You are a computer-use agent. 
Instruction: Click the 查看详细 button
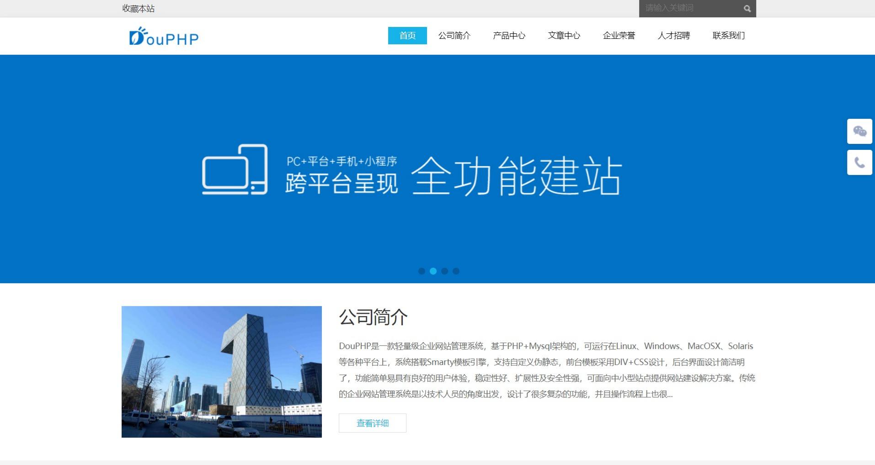372,423
